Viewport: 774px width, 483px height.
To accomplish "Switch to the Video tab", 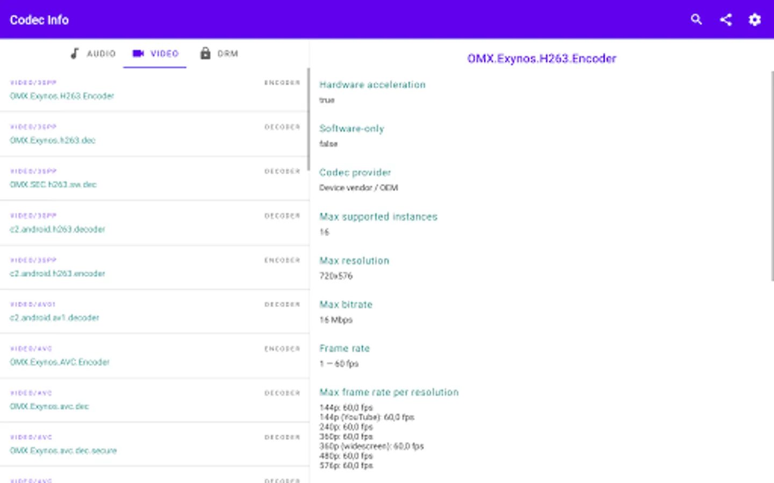I will 155,54.
